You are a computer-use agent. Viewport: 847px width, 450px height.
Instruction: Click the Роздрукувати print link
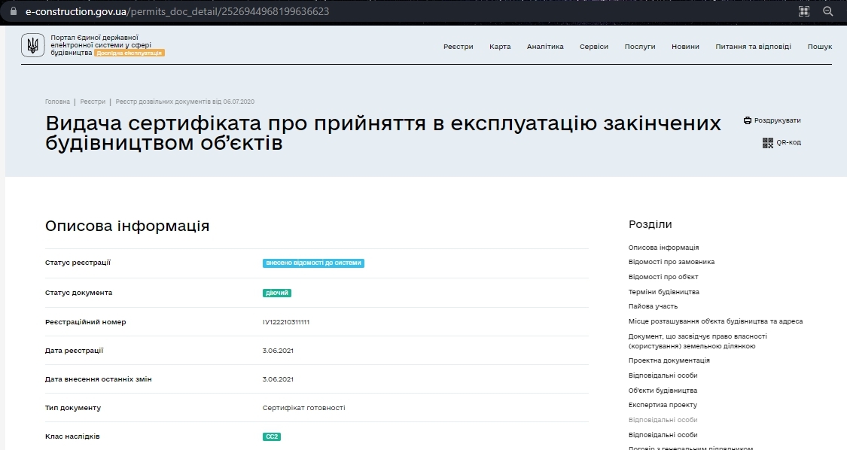pyautogui.click(x=777, y=120)
